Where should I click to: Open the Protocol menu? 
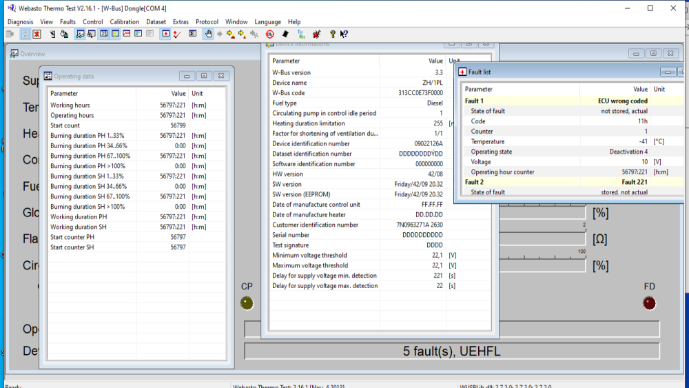207,21
